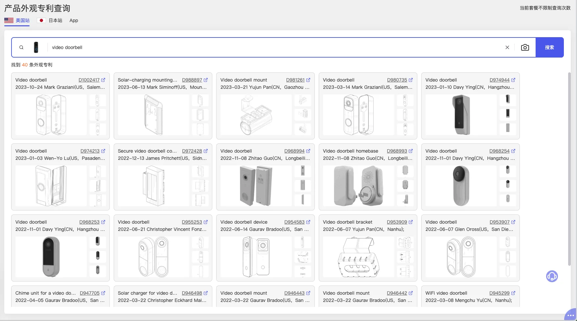Screen dimensions: 577x321
Task: Click title 'Chime unit for a video do...'
Action: point(45,293)
